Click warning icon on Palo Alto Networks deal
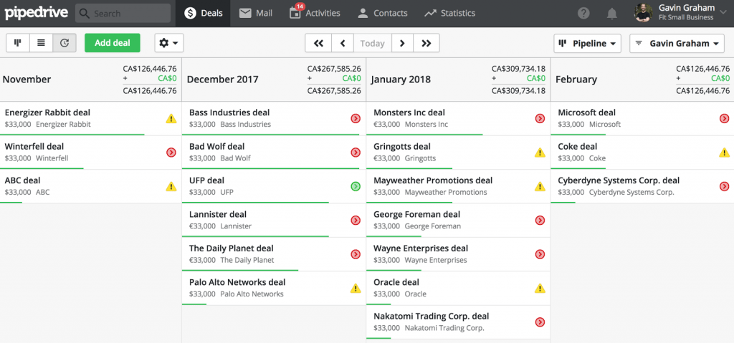This screenshot has width=734, height=343. [356, 288]
